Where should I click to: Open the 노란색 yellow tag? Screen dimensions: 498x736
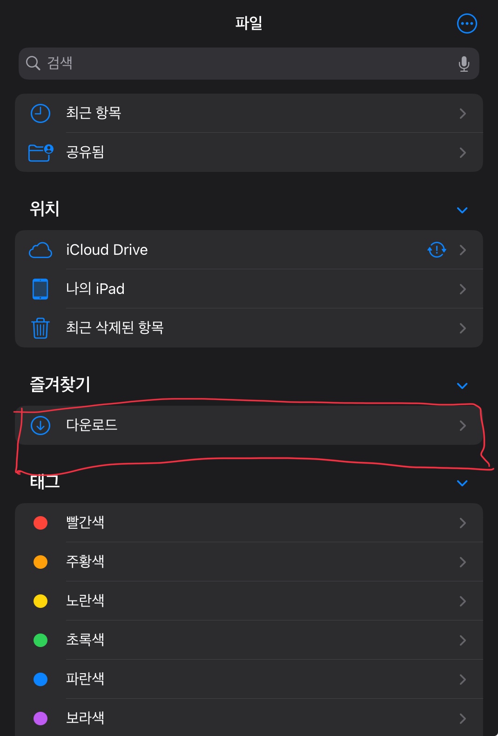point(249,601)
